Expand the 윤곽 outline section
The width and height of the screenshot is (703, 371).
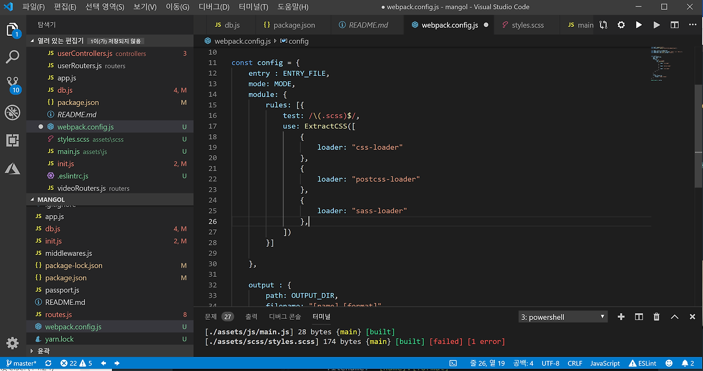tap(43, 351)
